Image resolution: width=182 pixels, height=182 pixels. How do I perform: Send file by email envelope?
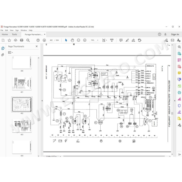(x=172, y=40)
